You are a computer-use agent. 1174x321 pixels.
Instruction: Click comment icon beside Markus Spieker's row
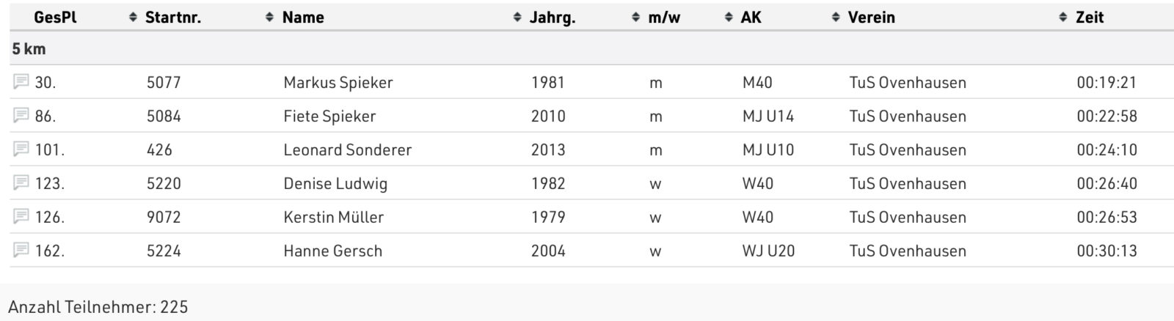pos(21,81)
